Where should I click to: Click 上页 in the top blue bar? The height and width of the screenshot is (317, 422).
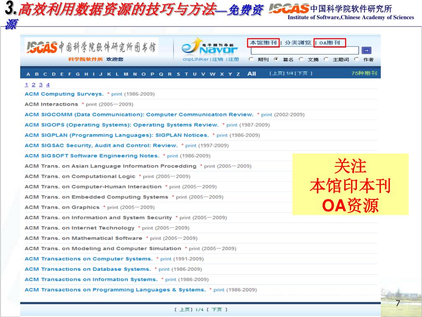[x=277, y=73]
